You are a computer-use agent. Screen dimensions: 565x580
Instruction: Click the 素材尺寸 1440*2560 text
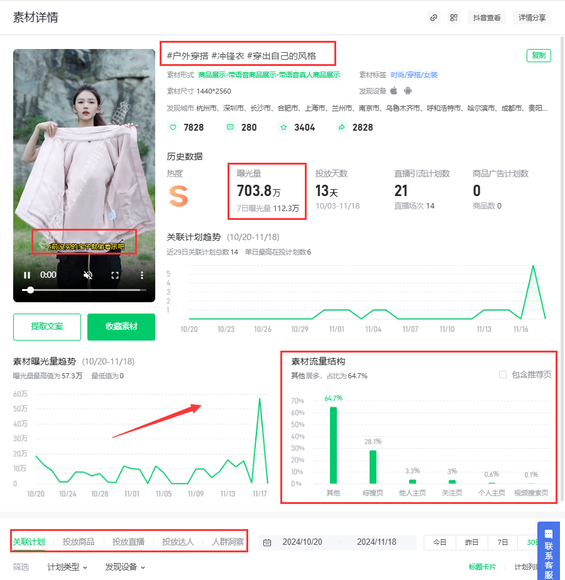(x=199, y=91)
